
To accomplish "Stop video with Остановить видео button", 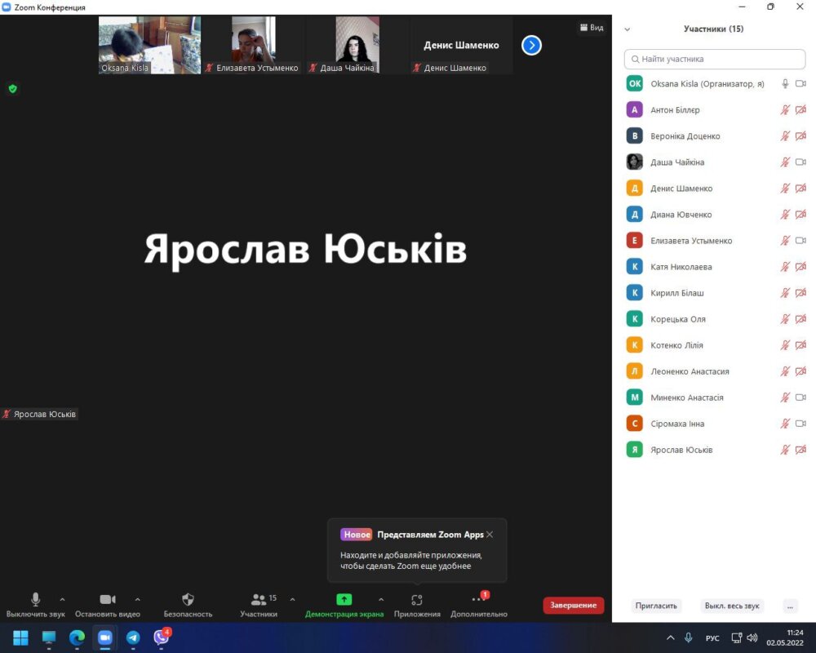I will click(x=107, y=605).
